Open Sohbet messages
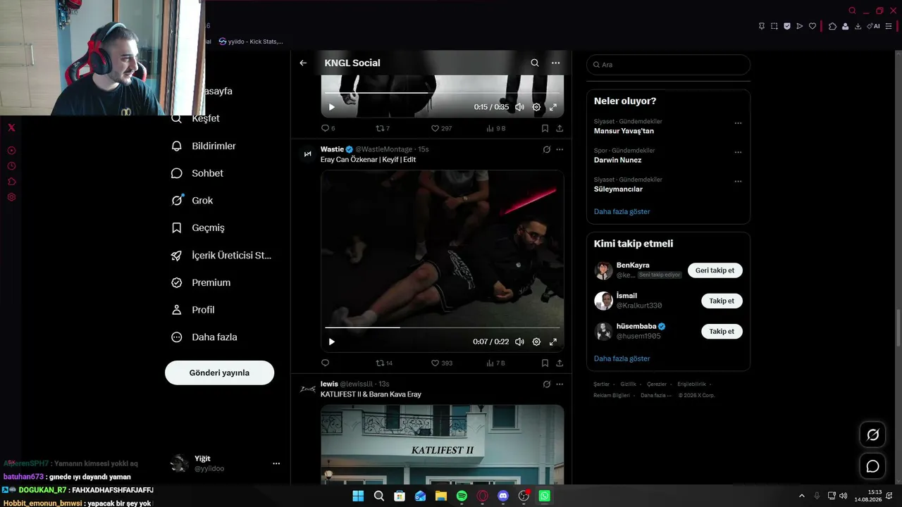This screenshot has width=902, height=507. [x=197, y=173]
